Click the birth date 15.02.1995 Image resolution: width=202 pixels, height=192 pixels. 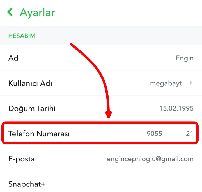(x=176, y=109)
